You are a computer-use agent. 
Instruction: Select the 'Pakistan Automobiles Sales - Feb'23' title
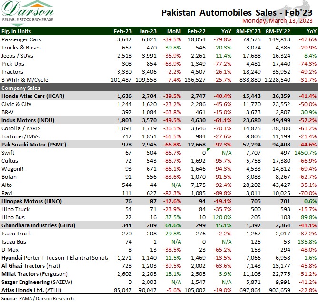(x=237, y=12)
